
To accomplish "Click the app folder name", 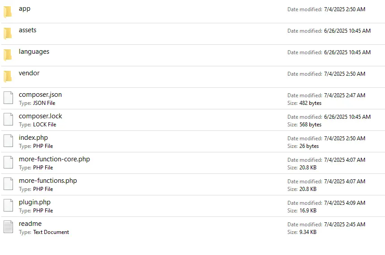I will (x=25, y=9).
